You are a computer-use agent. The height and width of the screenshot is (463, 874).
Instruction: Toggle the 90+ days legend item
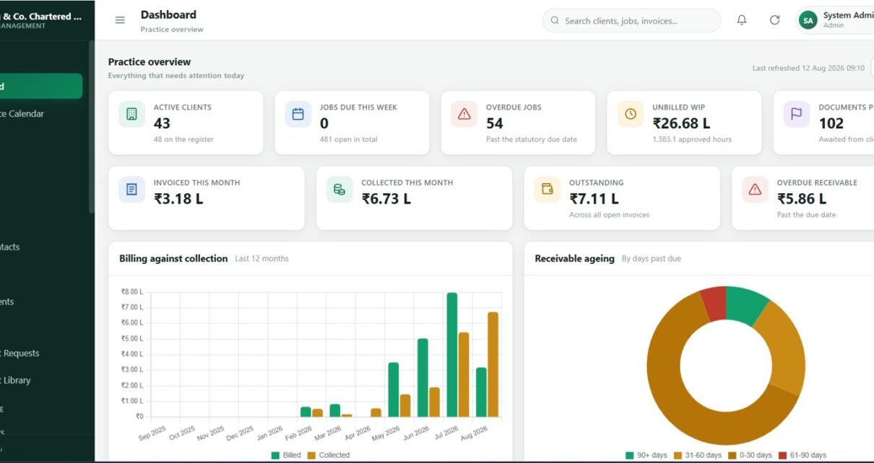pyautogui.click(x=646, y=455)
